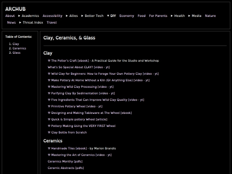232x174 pixels.
Task: Jump to Ceramics in table of contents
Action: [x=19, y=49]
